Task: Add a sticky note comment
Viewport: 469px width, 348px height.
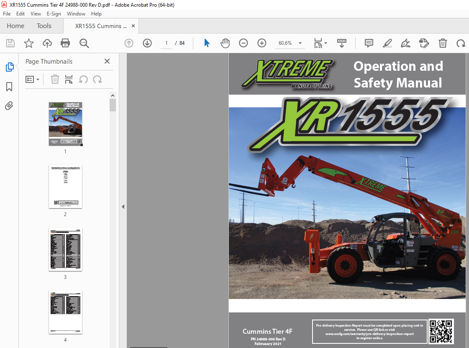Action: click(x=369, y=43)
